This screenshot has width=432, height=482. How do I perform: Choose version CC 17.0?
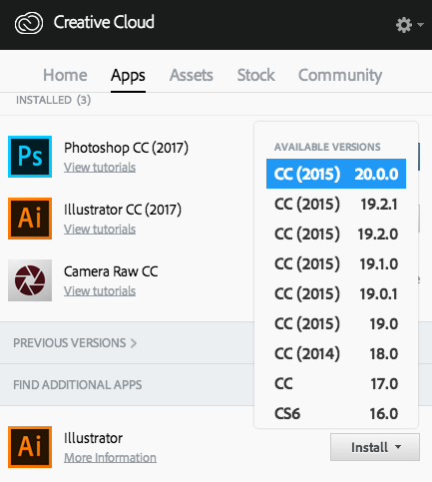336,383
